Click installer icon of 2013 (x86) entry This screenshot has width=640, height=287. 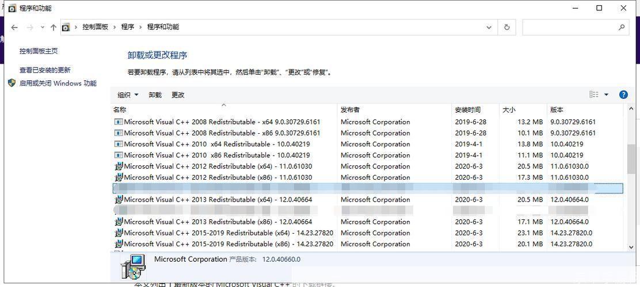pyautogui.click(x=119, y=222)
